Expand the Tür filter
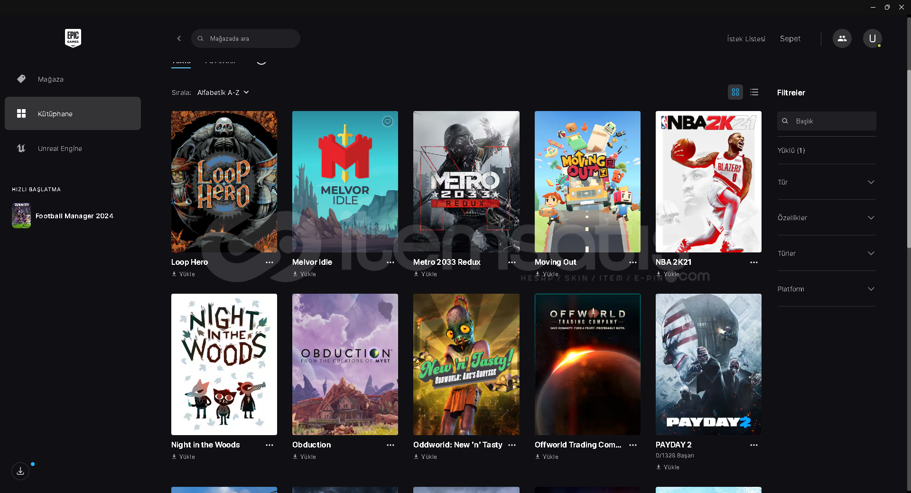The width and height of the screenshot is (911, 493). [x=826, y=182]
